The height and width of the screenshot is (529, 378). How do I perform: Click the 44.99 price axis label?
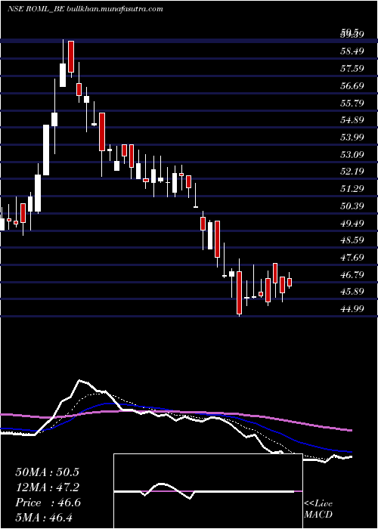(352, 308)
